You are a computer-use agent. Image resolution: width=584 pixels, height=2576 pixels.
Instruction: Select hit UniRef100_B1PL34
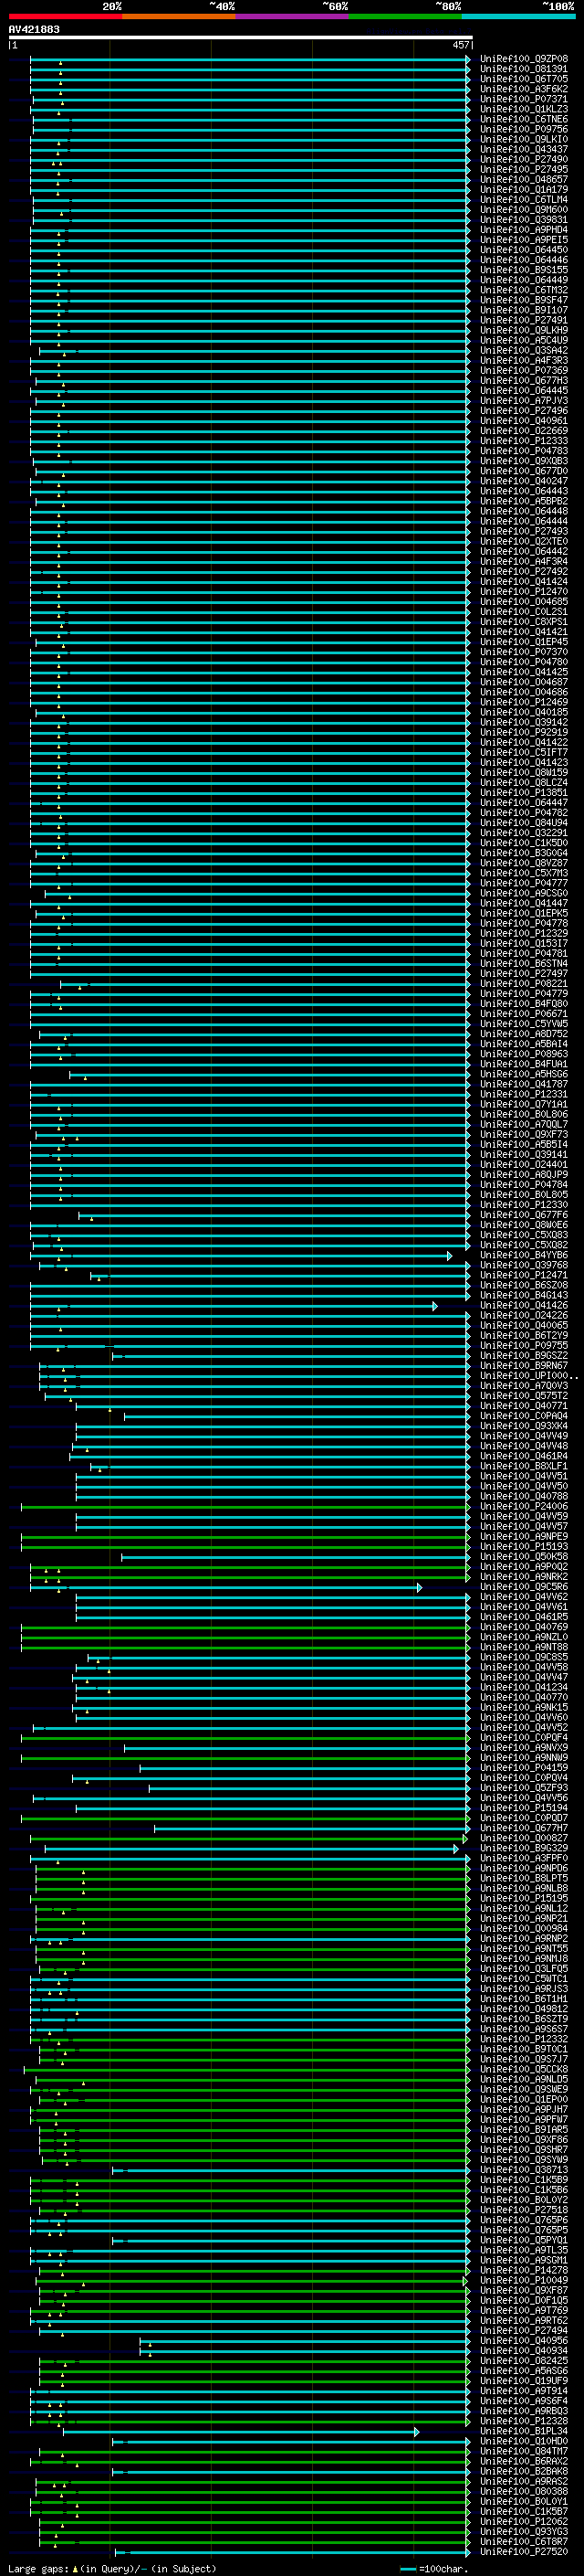coord(523,2431)
